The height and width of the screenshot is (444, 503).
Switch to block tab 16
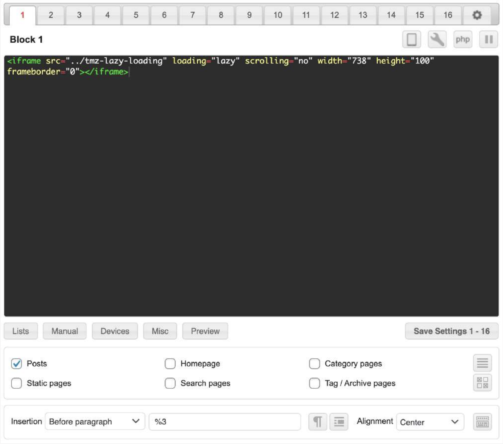tap(448, 15)
